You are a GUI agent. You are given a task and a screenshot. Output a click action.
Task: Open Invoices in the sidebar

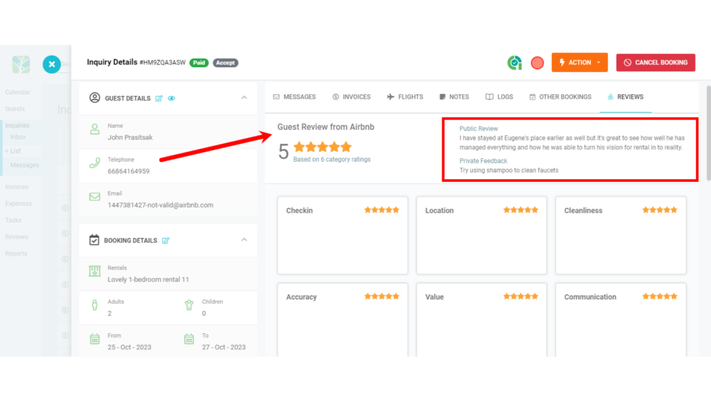(x=17, y=187)
